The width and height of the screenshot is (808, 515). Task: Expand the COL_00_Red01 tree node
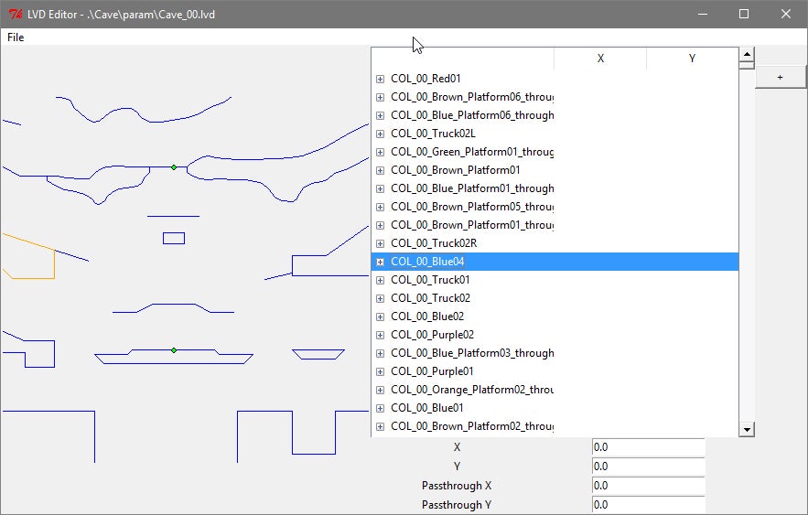(380, 79)
